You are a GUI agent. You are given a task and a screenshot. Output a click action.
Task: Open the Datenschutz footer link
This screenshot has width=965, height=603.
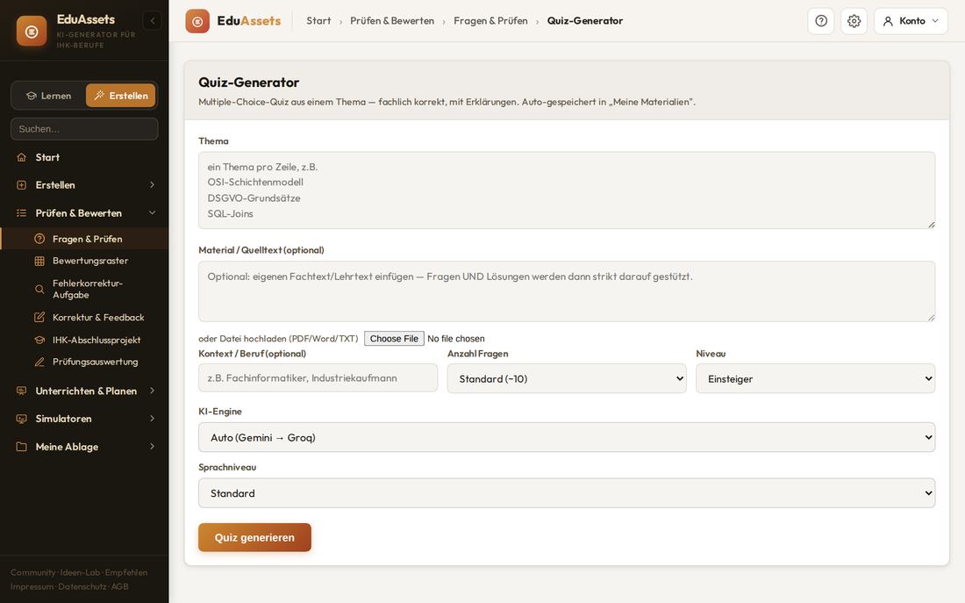pos(82,587)
